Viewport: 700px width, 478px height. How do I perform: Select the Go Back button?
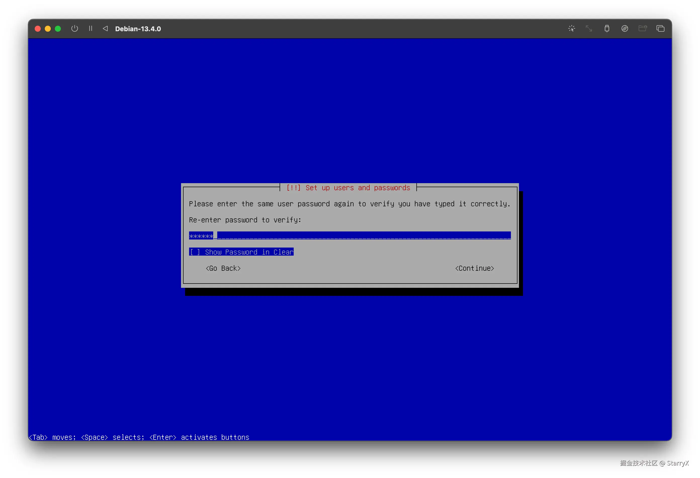[x=223, y=268]
